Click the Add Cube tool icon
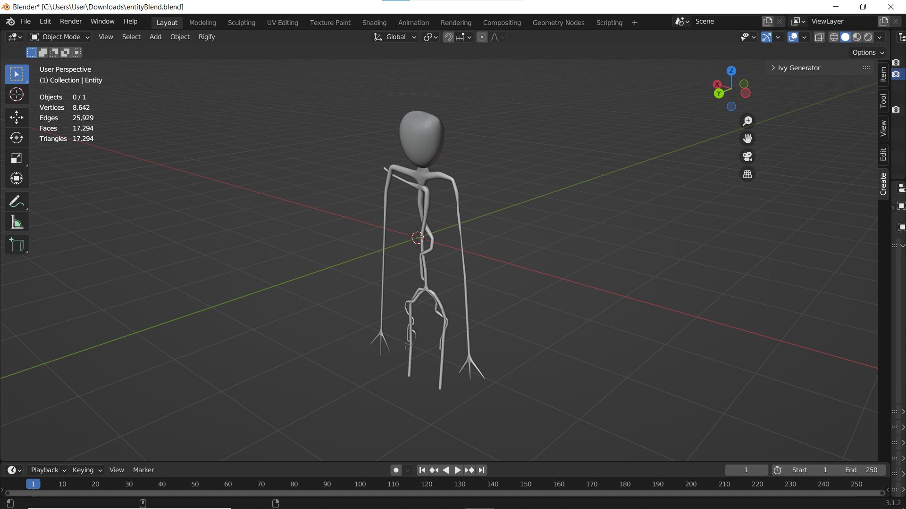Screen dimensions: 906x509 16,245
